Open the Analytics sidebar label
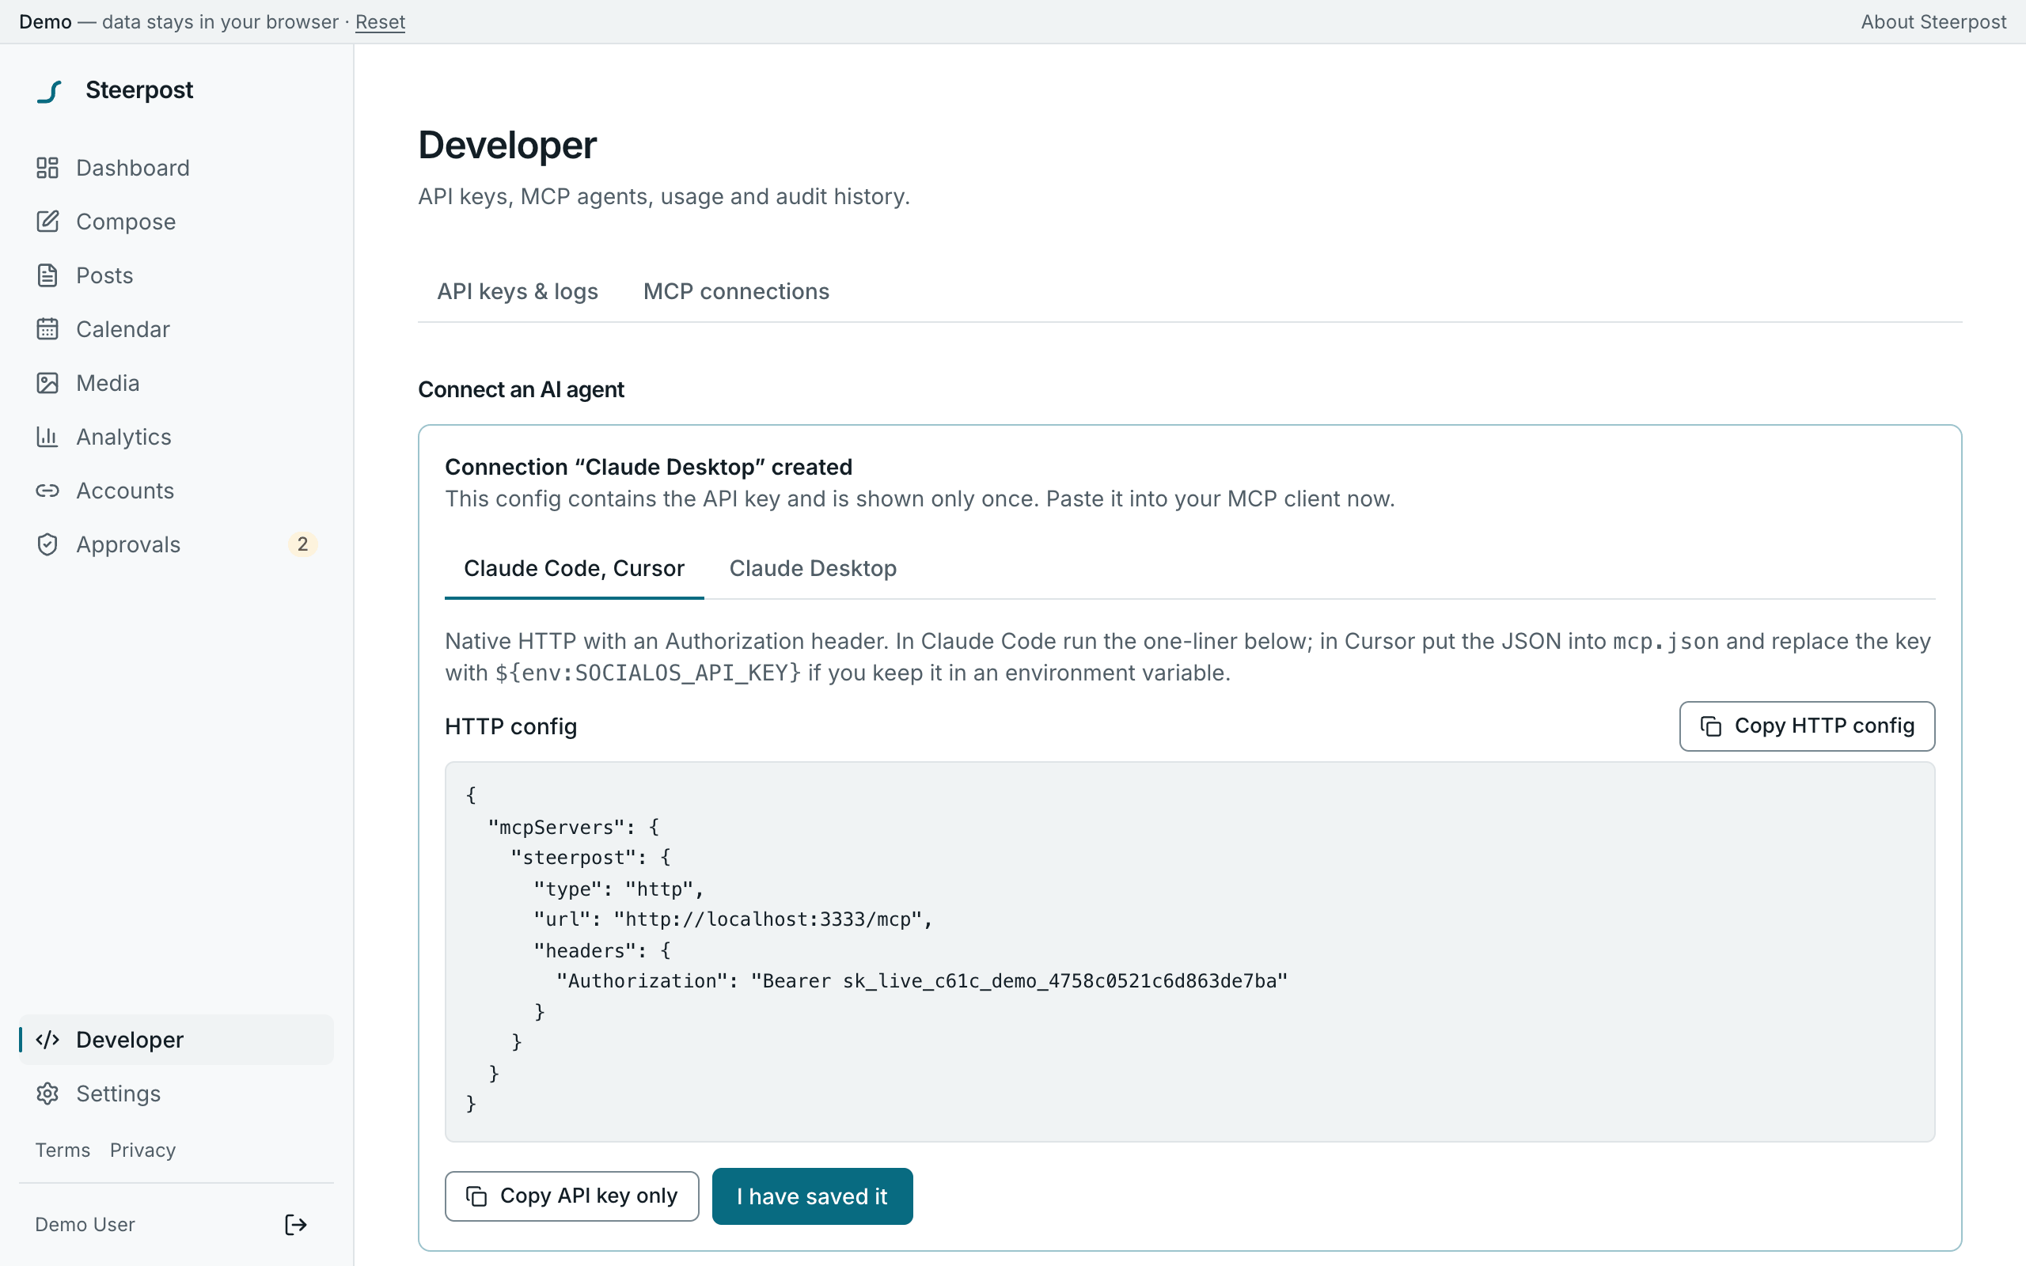 pos(124,437)
